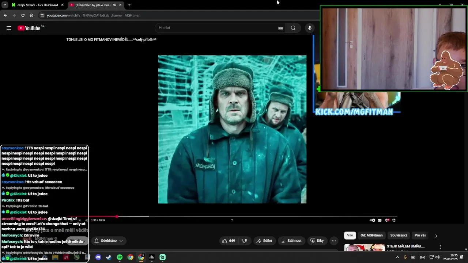
Task: Send thanks with the Díky button
Action: pos(317,241)
